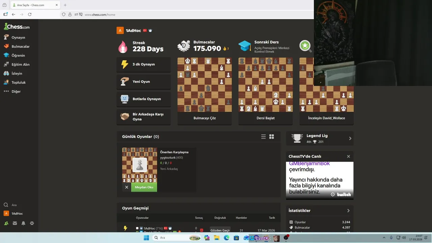Open the notifications bell icon
Image resolution: width=432 pixels, height=243 pixels.
[23, 223]
